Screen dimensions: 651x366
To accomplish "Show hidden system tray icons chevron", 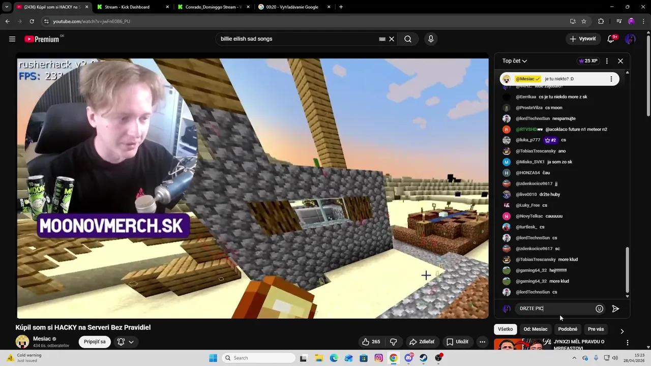I will click(574, 358).
